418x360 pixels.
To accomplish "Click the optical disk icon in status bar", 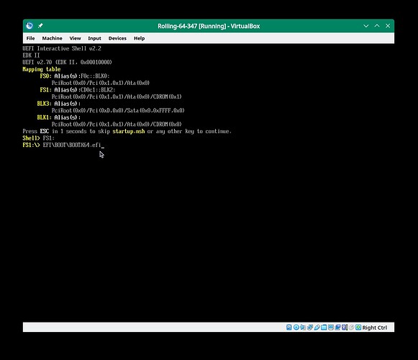I will click(x=296, y=327).
